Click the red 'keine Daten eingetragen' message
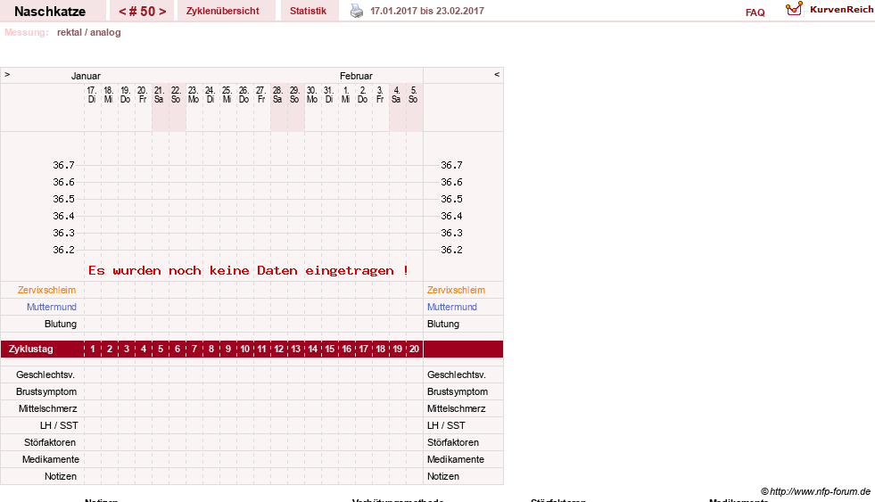This screenshot has height=502, width=875. (x=248, y=270)
